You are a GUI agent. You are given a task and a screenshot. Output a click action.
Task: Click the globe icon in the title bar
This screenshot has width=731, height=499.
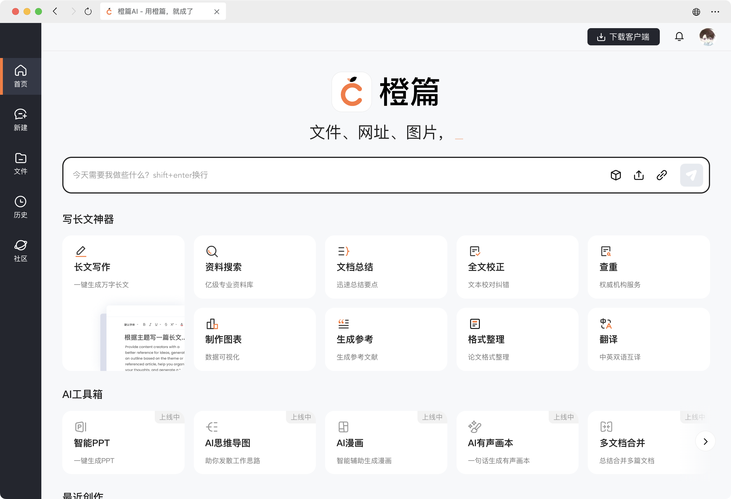(x=696, y=12)
